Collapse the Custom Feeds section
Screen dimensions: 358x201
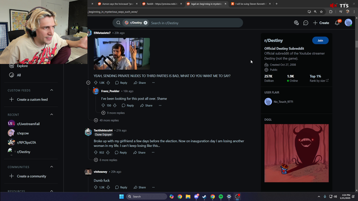click(51, 90)
